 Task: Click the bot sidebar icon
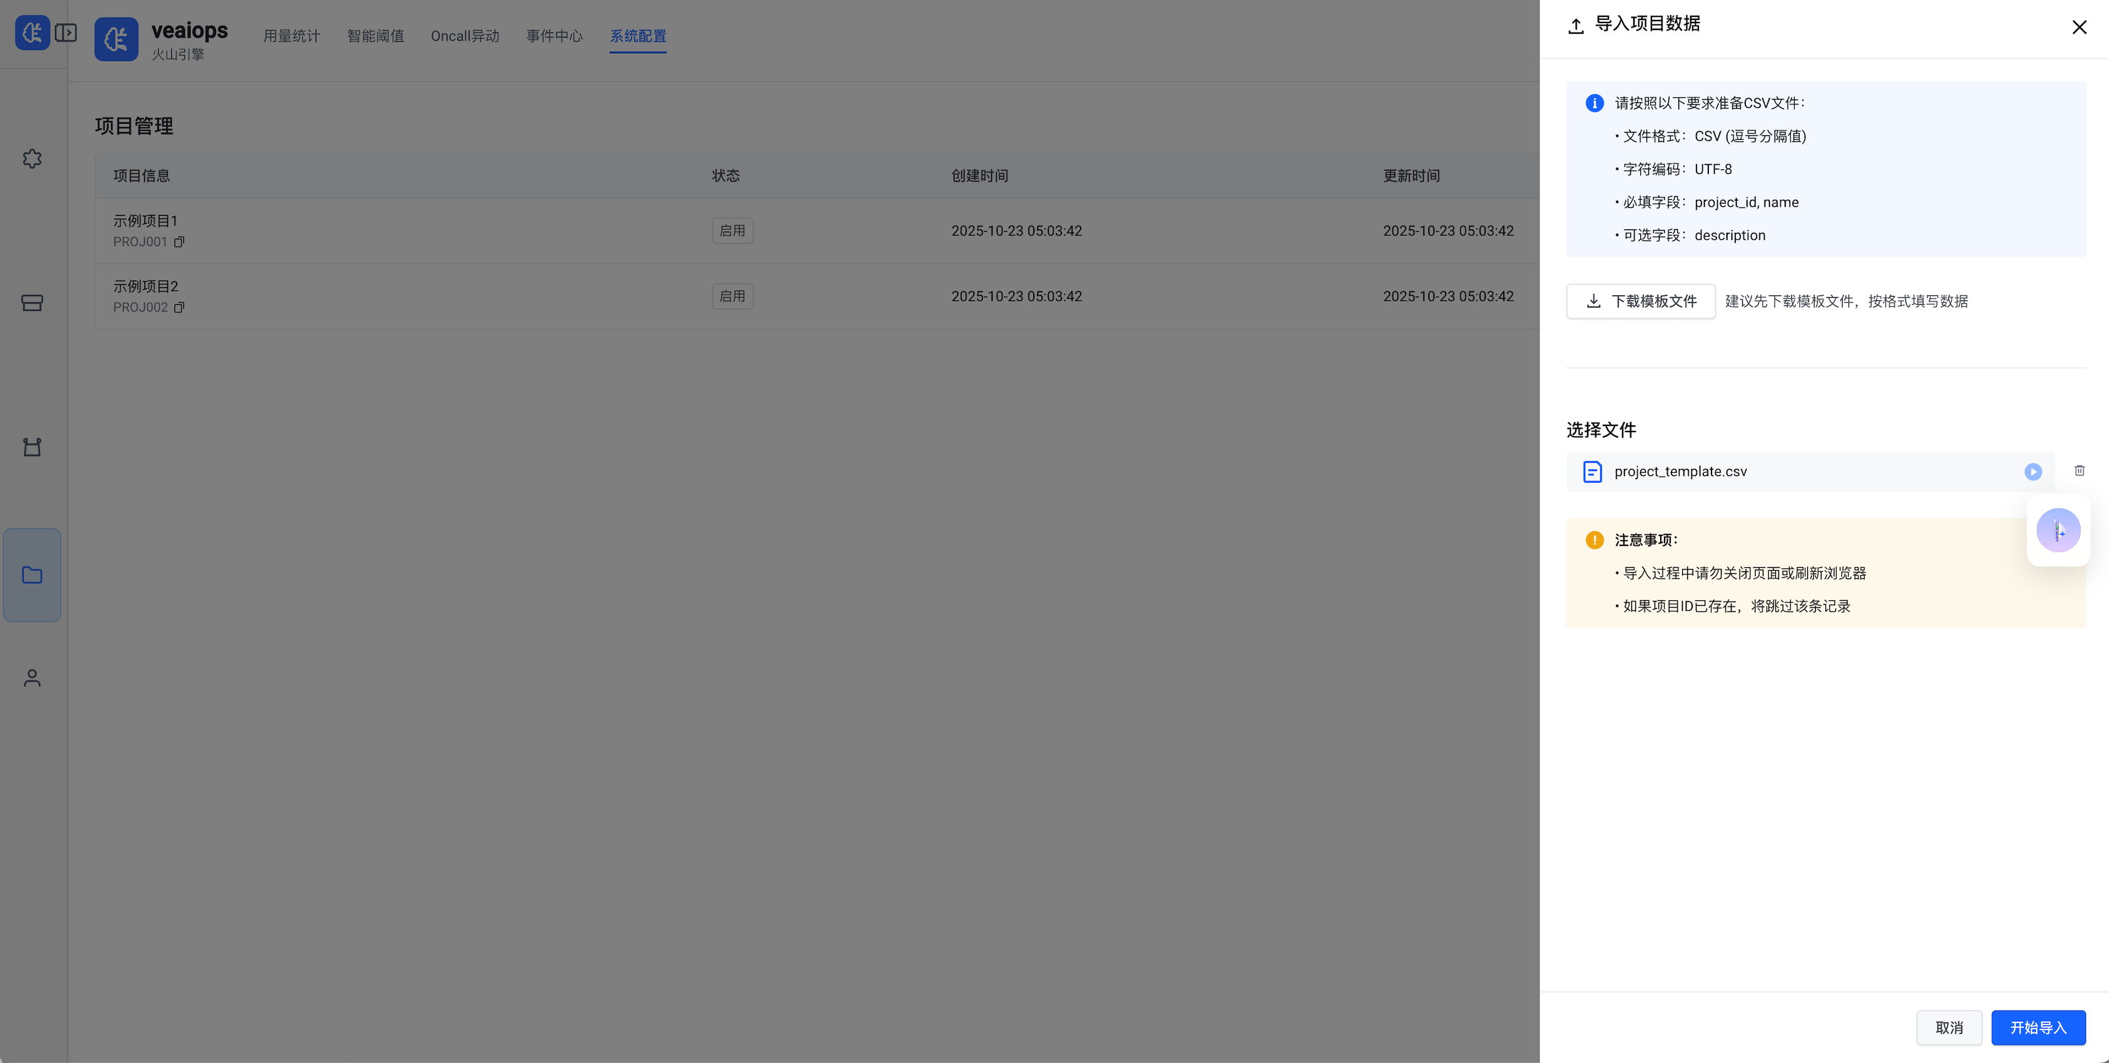[x=32, y=447]
